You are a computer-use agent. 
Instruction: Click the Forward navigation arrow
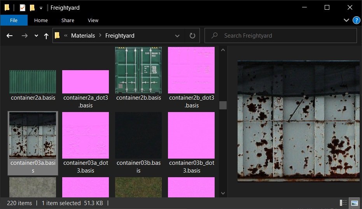[24, 36]
